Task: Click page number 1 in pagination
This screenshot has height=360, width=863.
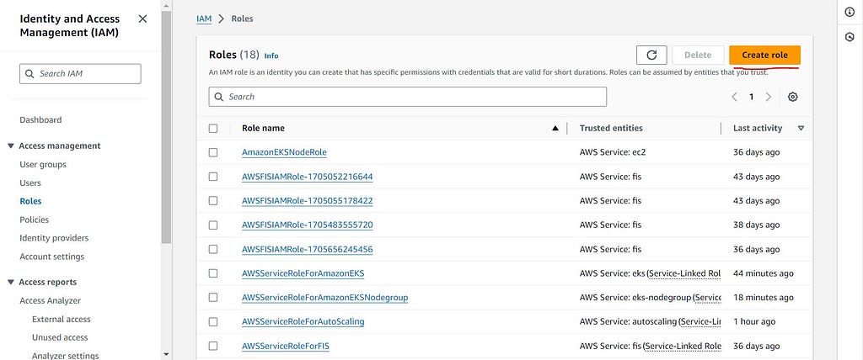Action: (751, 97)
